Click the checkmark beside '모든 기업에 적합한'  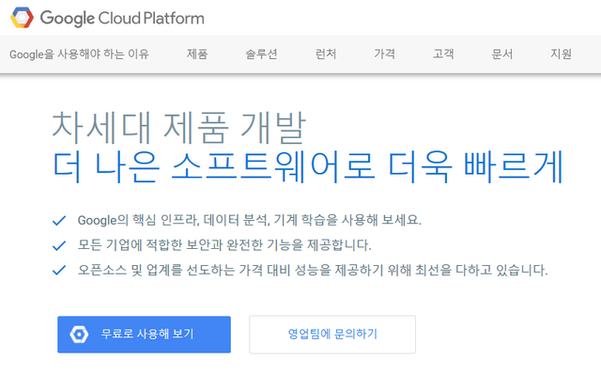pos(59,245)
